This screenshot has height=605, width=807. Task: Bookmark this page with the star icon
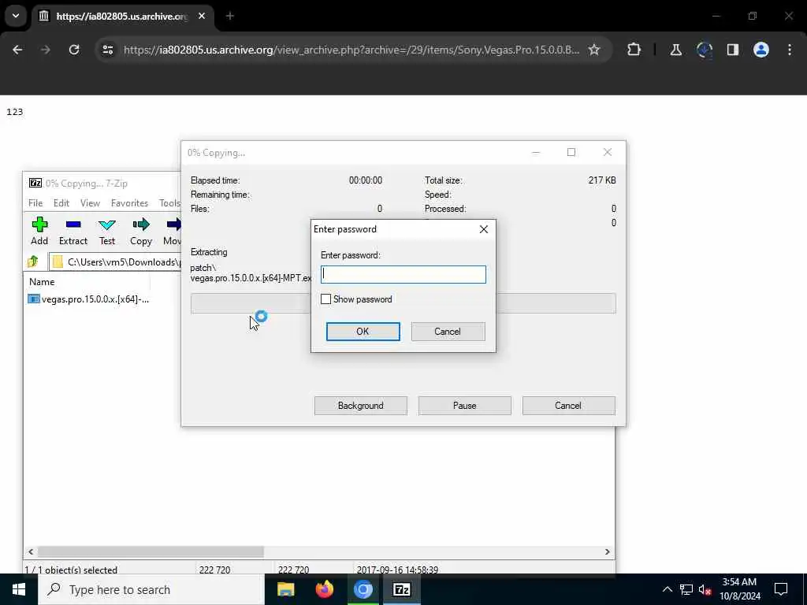[x=594, y=50]
